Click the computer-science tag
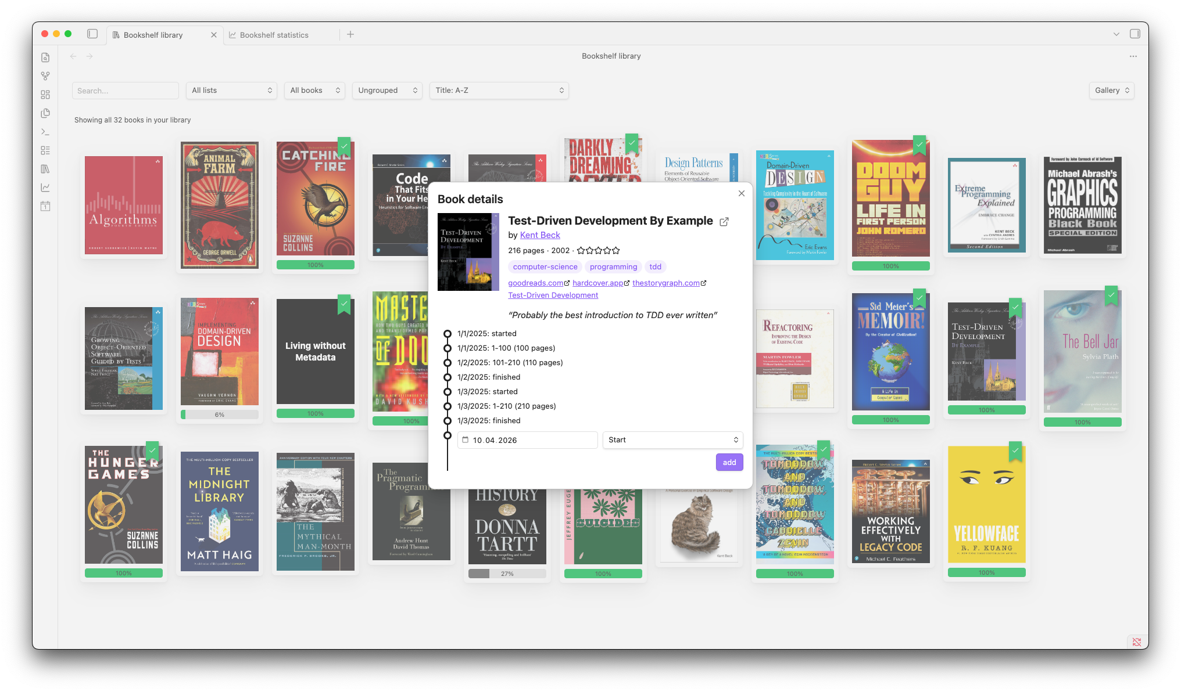The width and height of the screenshot is (1181, 692). coord(545,267)
